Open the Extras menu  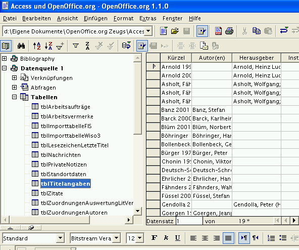click(148, 18)
